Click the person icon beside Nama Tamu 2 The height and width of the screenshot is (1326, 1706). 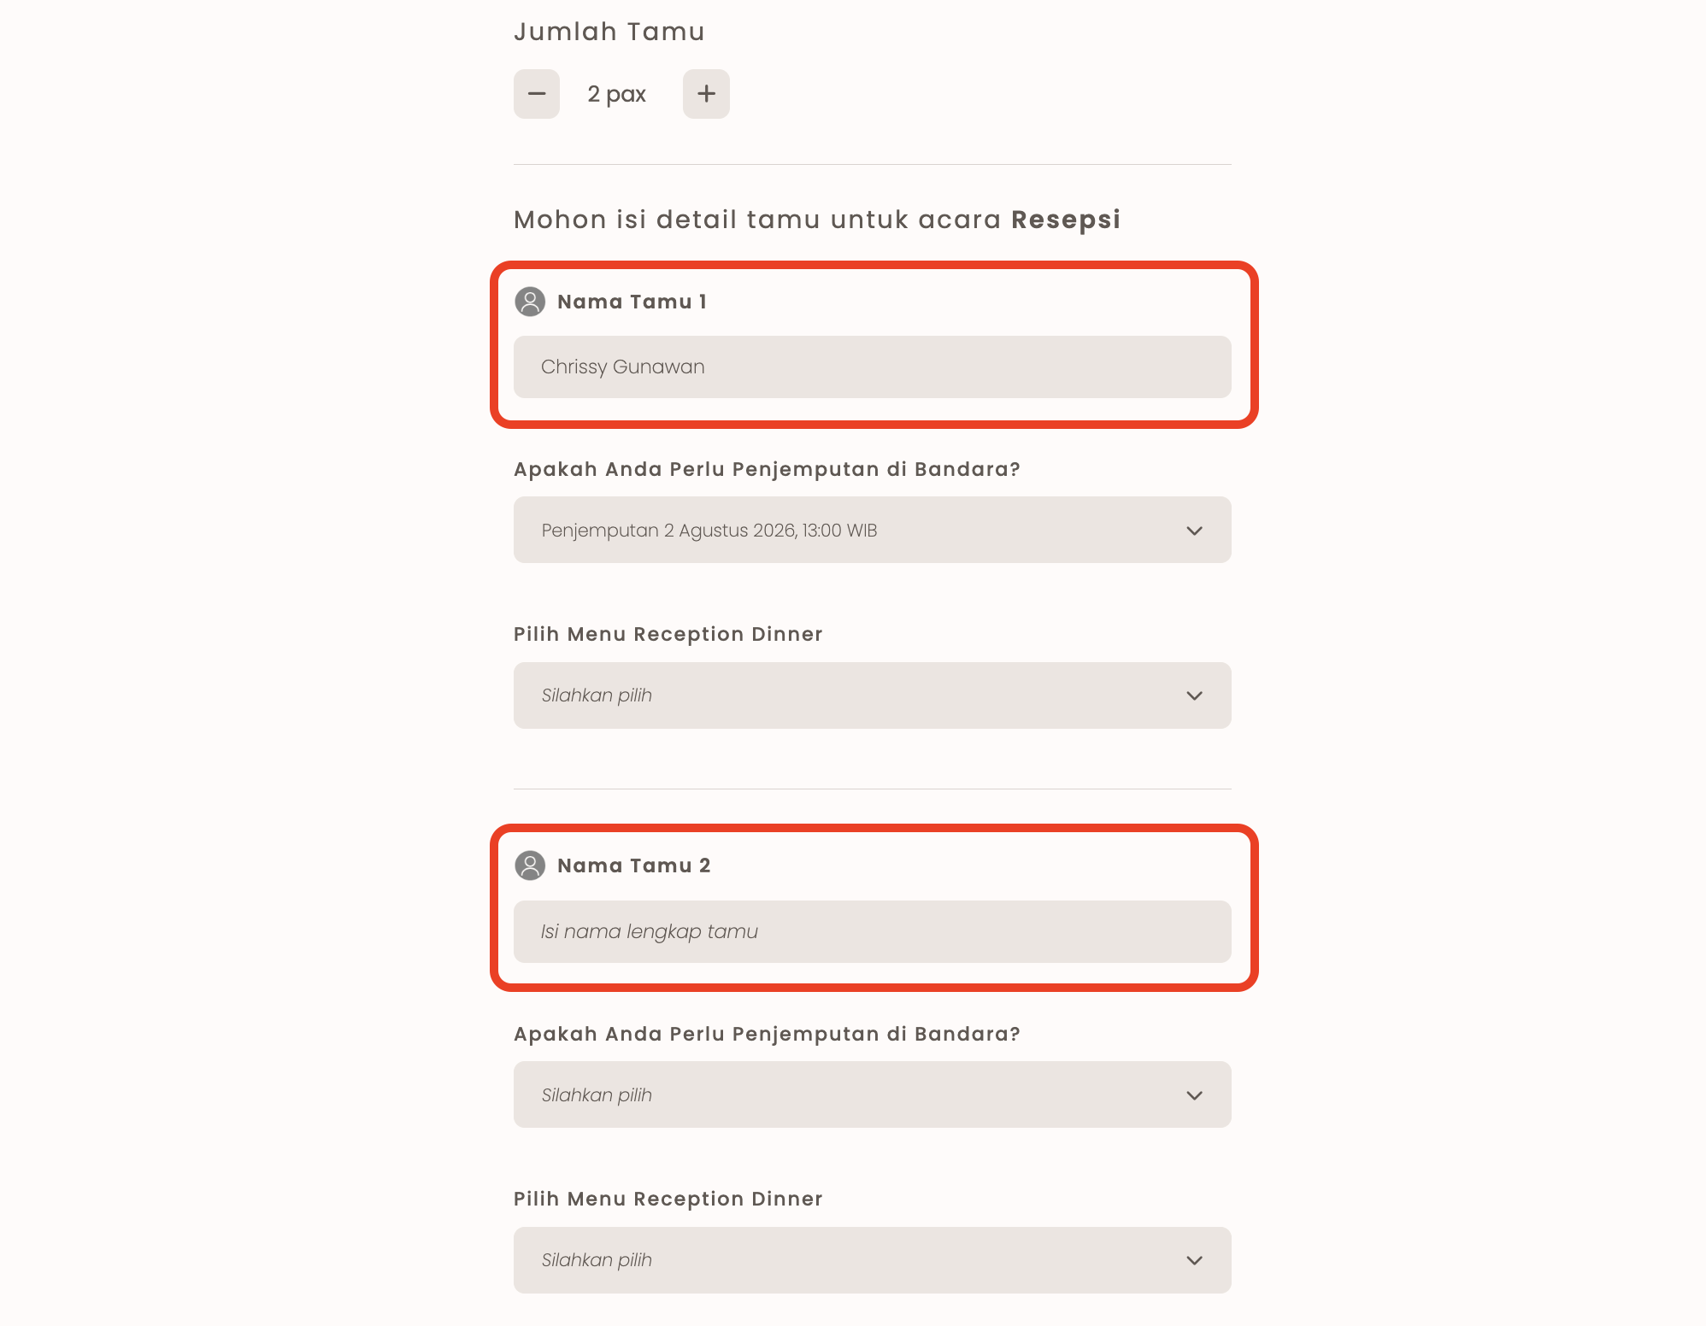point(530,865)
